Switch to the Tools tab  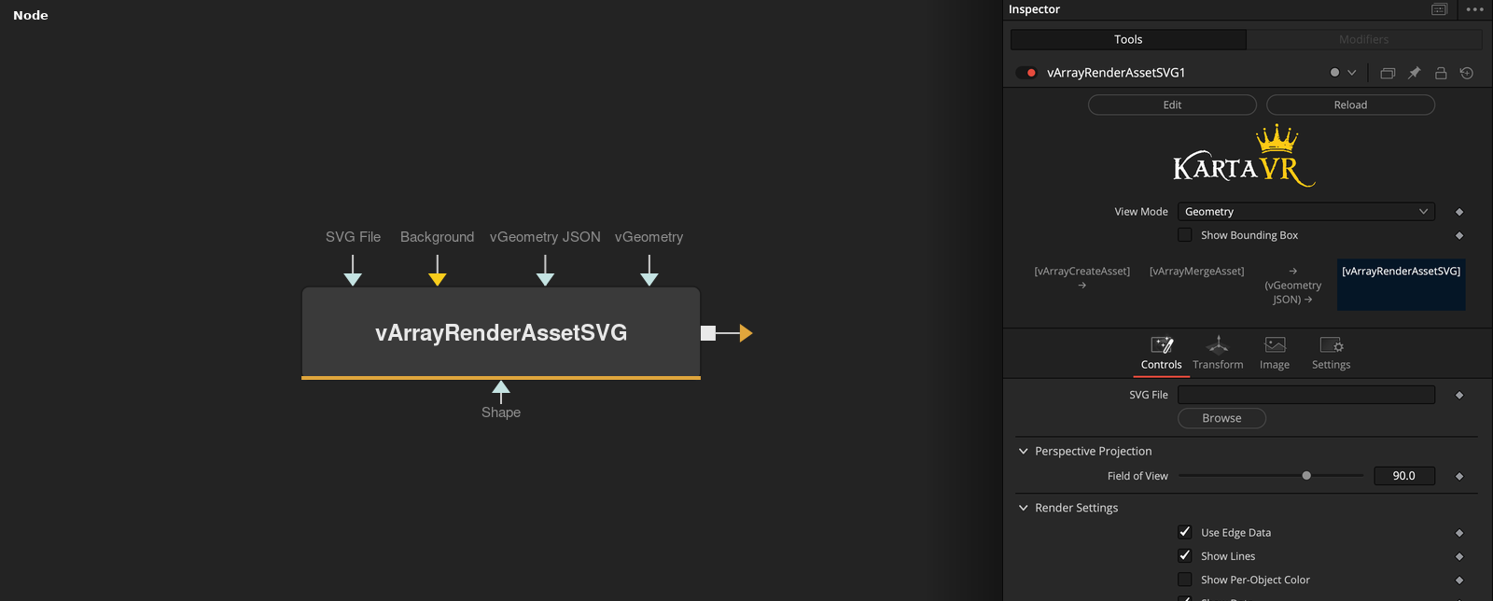pos(1128,39)
